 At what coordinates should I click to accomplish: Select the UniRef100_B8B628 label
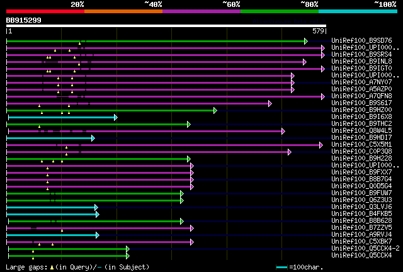tap(361, 220)
